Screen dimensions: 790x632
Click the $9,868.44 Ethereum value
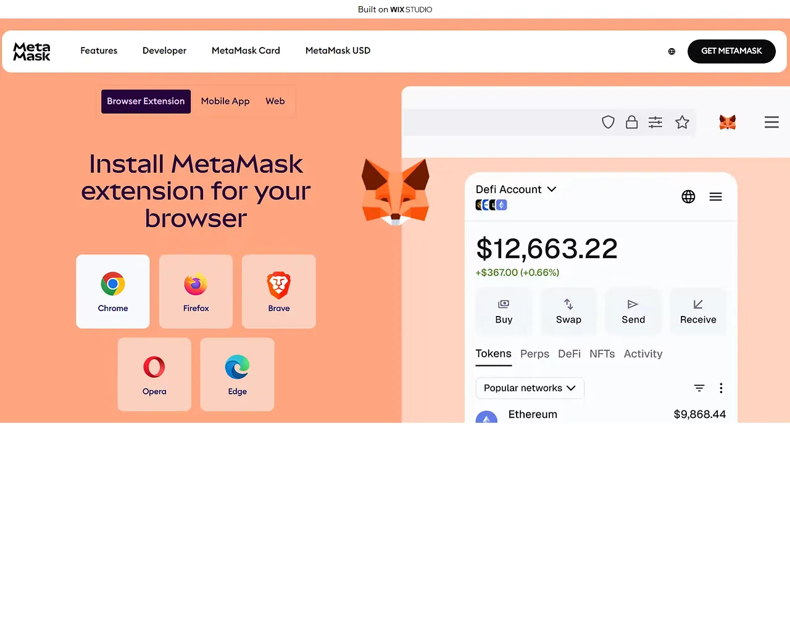699,415
